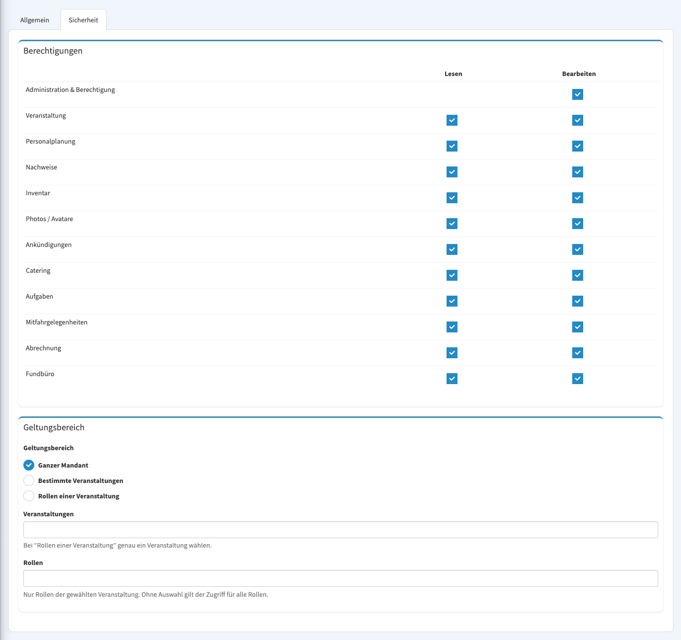This screenshot has height=640, width=681.
Task: Disable Bearbeiten permission for Inventar
Action: tap(578, 198)
